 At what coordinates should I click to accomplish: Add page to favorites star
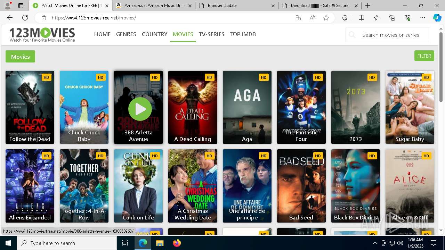pos(326,18)
